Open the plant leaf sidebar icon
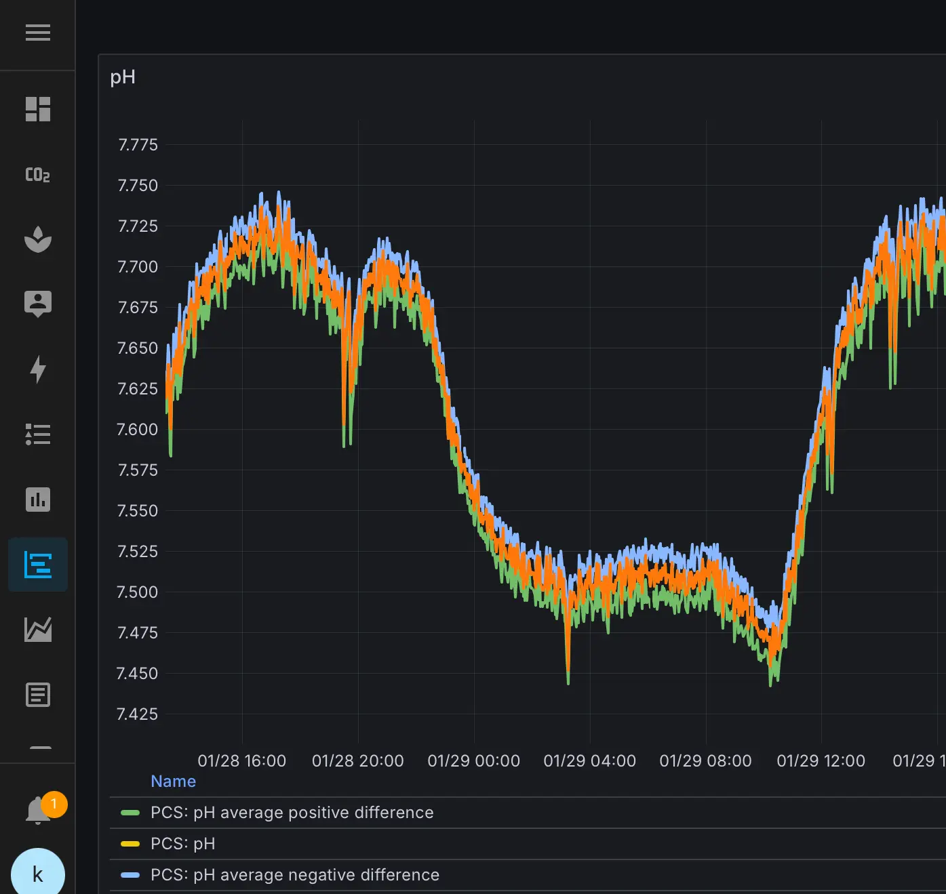This screenshot has width=946, height=894. 38,239
